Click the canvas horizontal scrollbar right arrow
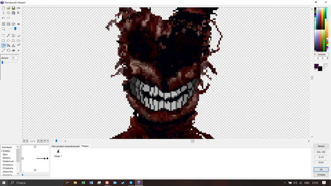 (x=308, y=141)
